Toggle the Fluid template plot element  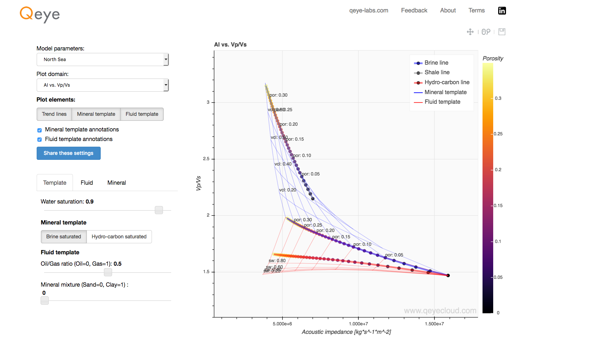142,114
